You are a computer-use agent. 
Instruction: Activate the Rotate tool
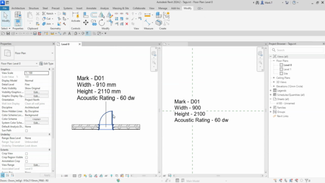click(102, 22)
